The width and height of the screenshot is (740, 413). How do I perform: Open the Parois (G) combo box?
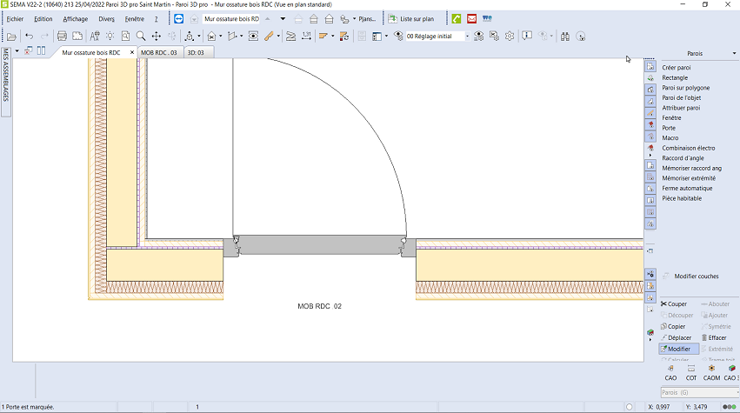point(696,393)
